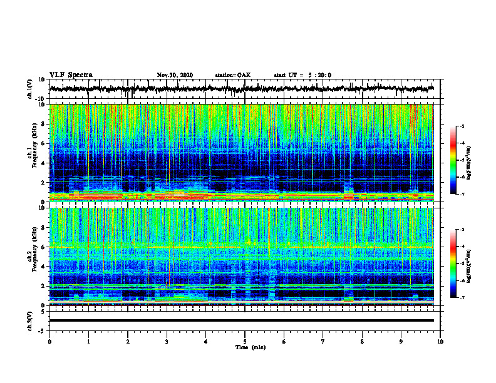
Task: Click time axis tick label '8'
Action: point(362,342)
